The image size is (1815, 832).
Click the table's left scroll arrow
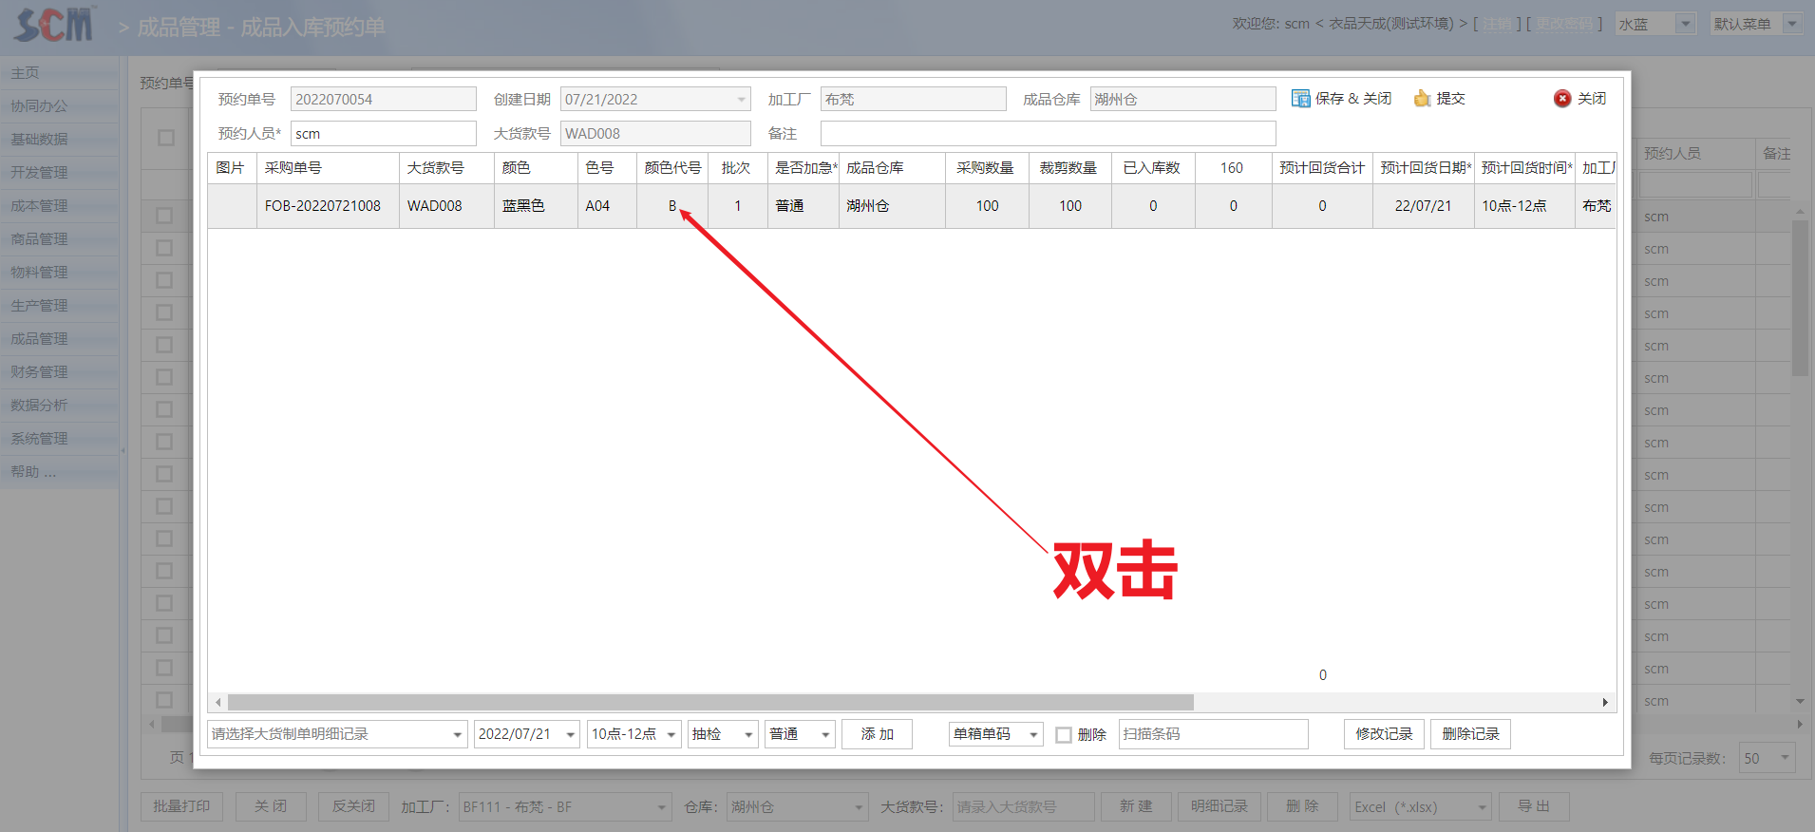coord(218,703)
